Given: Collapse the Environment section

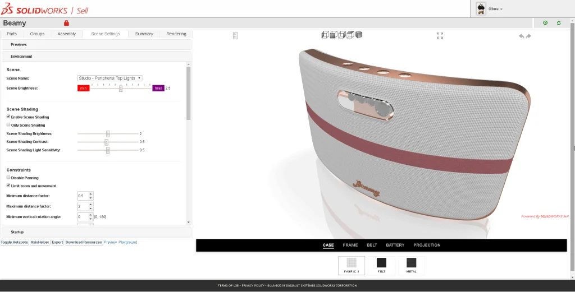Looking at the screenshot, I should [96, 57].
